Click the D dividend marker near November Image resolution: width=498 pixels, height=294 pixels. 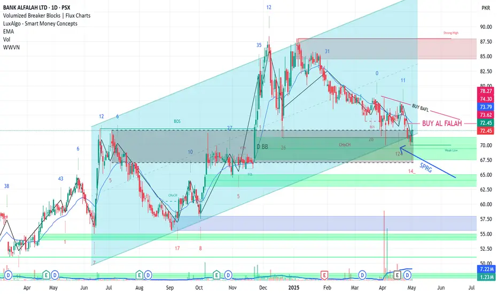[x=228, y=275]
